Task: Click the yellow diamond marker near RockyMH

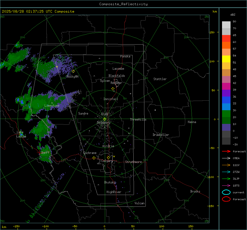Action: [73, 71]
